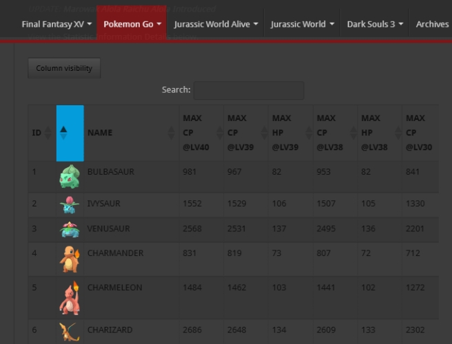Sort table by NAME column
This screenshot has width=452, height=344.
(132, 133)
